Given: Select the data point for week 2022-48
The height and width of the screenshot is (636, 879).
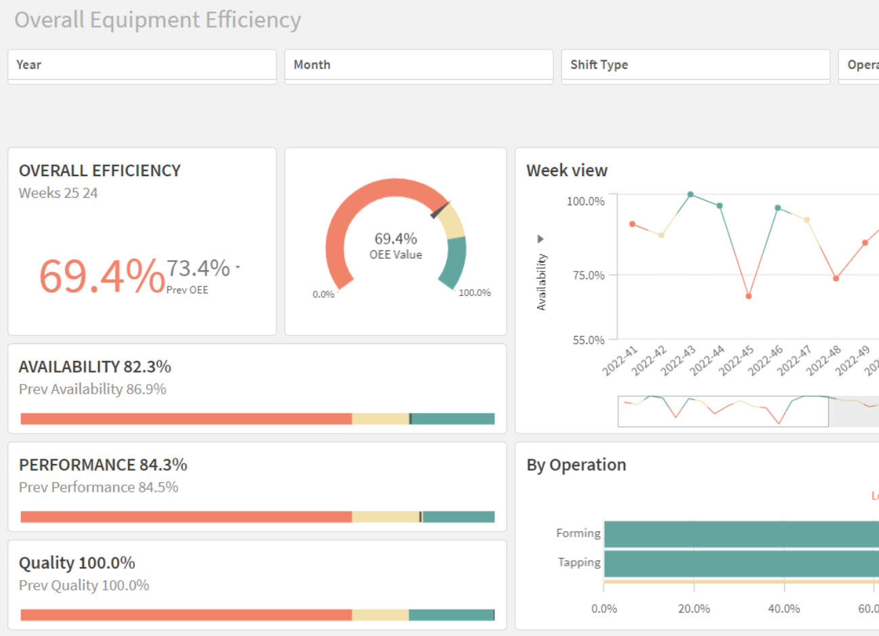Looking at the screenshot, I should coord(834,278).
